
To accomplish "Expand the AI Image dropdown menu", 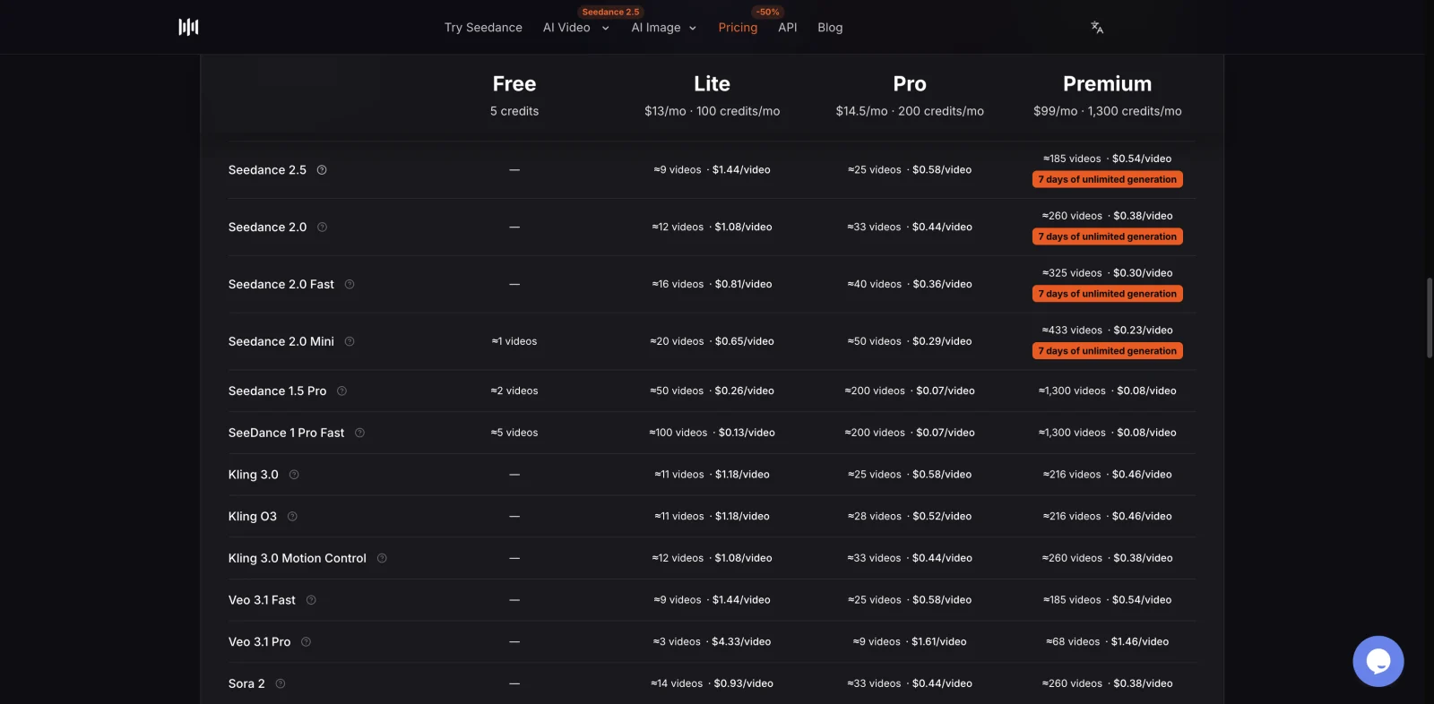I will pos(664,28).
